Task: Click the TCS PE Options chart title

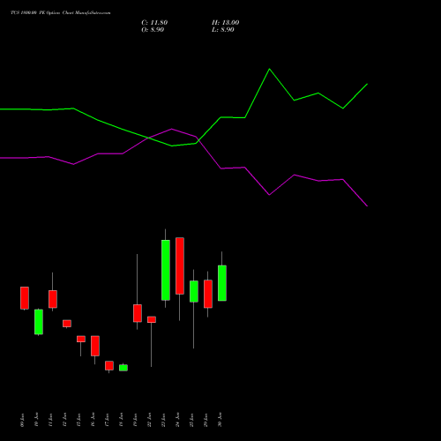Action: [61, 13]
